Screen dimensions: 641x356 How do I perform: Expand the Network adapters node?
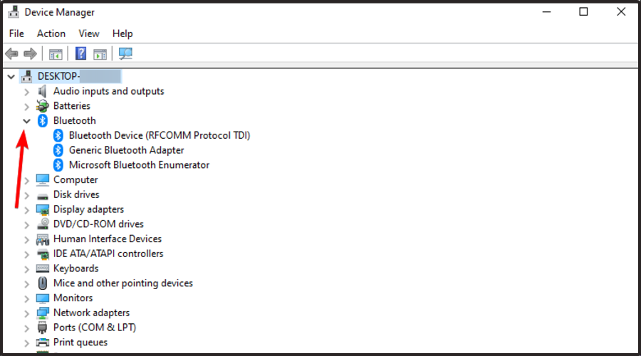(27, 313)
